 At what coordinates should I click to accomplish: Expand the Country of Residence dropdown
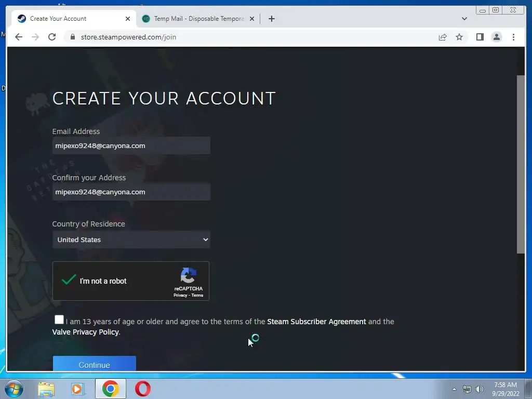131,240
